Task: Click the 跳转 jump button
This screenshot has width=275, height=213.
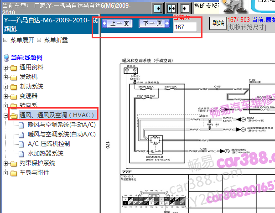Action: [x=218, y=23]
